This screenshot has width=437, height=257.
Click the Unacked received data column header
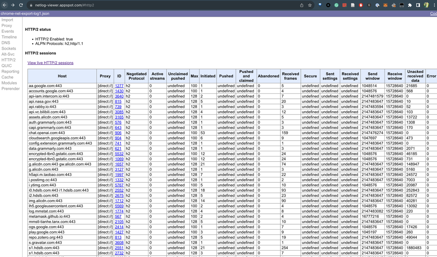415,76
